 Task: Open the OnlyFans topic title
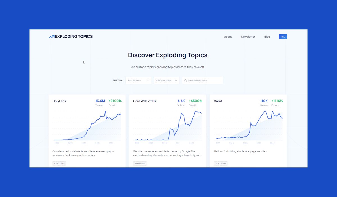click(59, 101)
